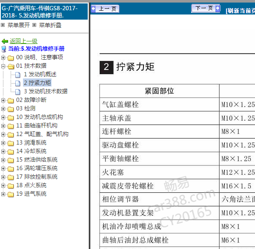The width and height of the screenshot is (255, 249).
Task: Click folder icon of 13 润滑系统
Action: coord(11,143)
